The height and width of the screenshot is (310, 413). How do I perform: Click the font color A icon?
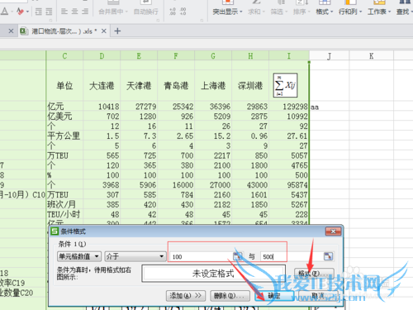pyautogui.click(x=4, y=12)
